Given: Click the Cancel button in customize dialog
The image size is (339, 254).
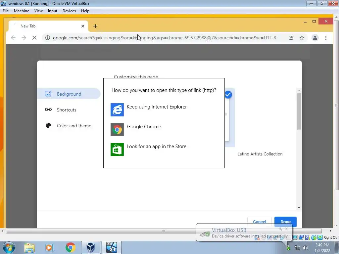Looking at the screenshot, I should coord(260,222).
